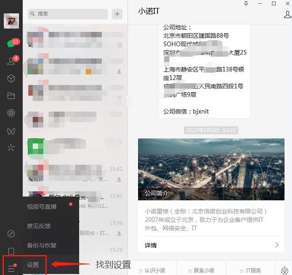The image size is (292, 275).
Task: Select 视频号直播 from the menu
Action: [50, 206]
